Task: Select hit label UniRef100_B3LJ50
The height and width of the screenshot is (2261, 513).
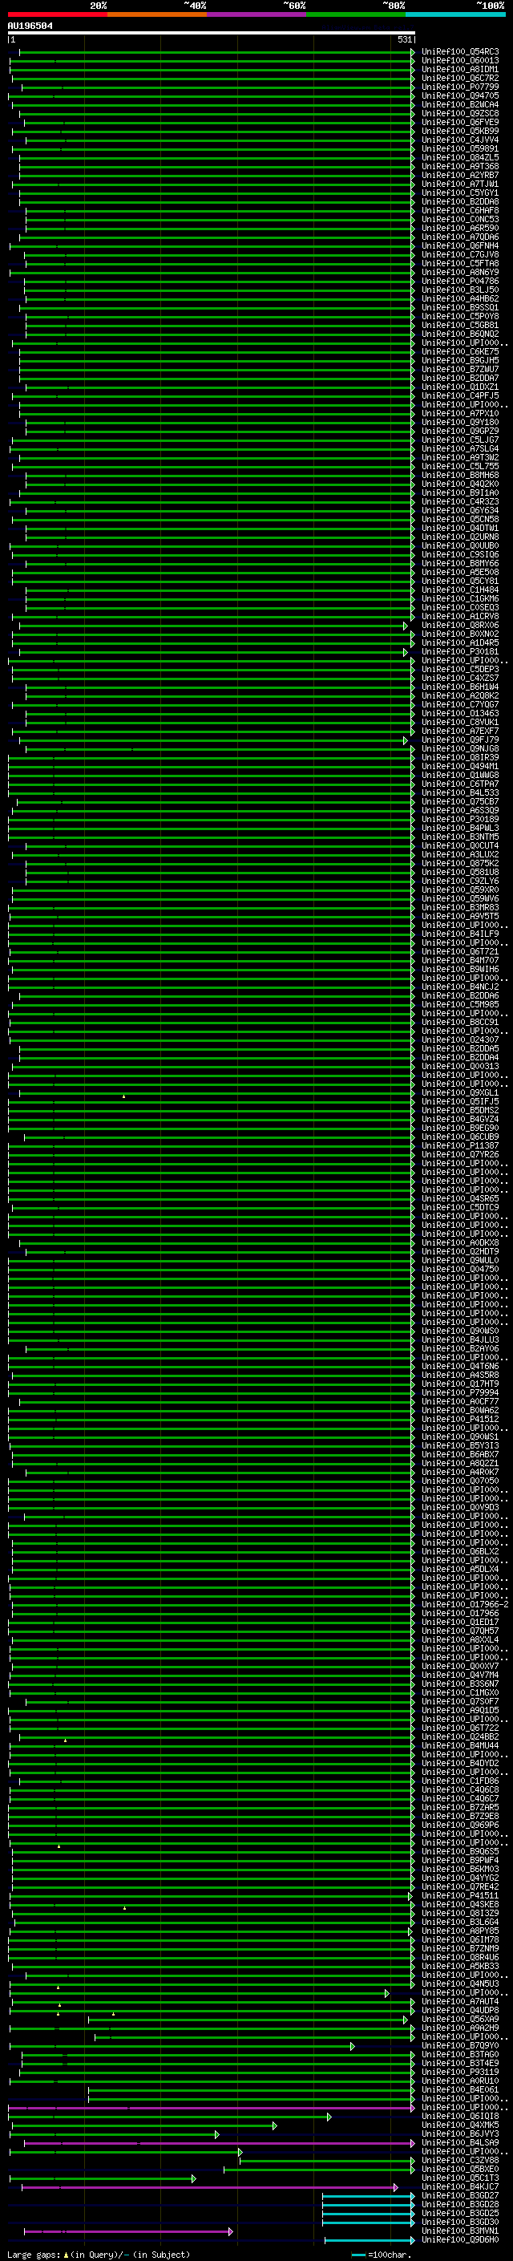Action: (x=460, y=290)
